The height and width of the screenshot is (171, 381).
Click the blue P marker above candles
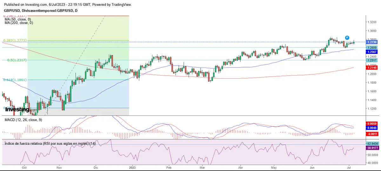coord(347,38)
